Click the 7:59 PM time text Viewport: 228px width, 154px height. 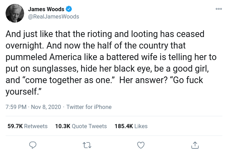16,107
